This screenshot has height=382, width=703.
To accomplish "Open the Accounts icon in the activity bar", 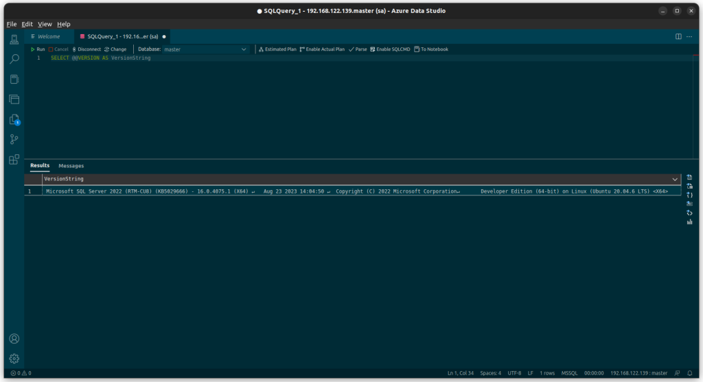I will click(x=14, y=339).
